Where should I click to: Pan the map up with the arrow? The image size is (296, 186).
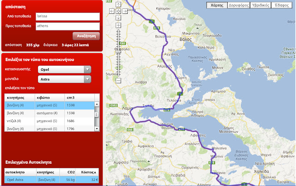pos(118,5)
